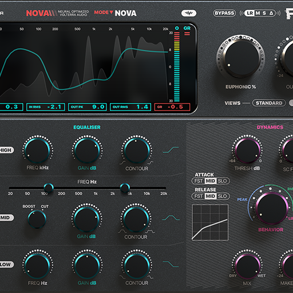
Task: Set RELEASE to SLO
Action: [223, 196]
